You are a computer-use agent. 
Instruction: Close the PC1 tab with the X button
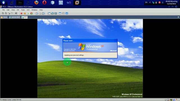178,17
